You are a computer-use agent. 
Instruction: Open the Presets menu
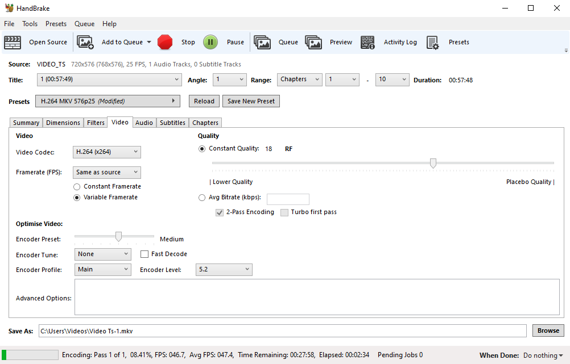(56, 24)
